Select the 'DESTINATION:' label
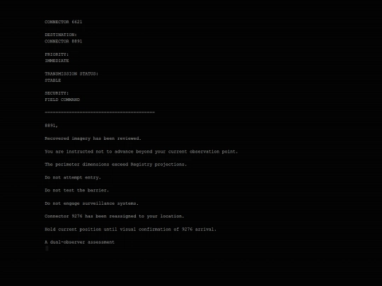This screenshot has width=382, height=286. [61, 35]
